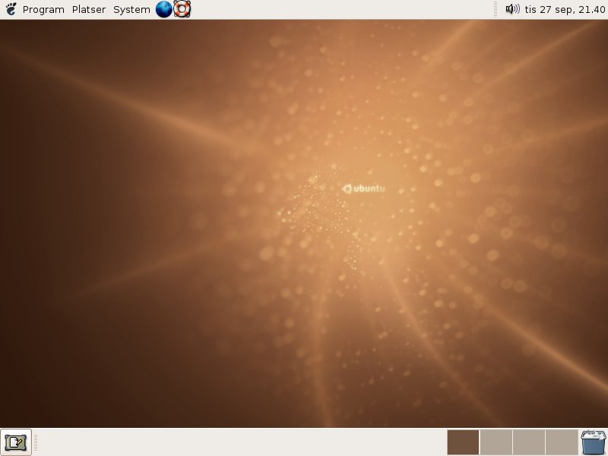
Task: Switch to the second workspace
Action: tap(496, 442)
